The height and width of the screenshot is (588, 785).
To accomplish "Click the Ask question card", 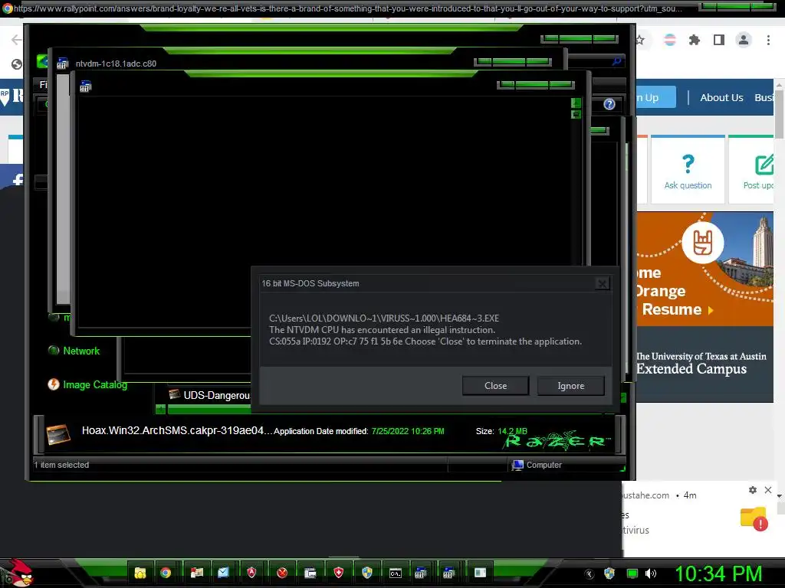I will (x=688, y=170).
